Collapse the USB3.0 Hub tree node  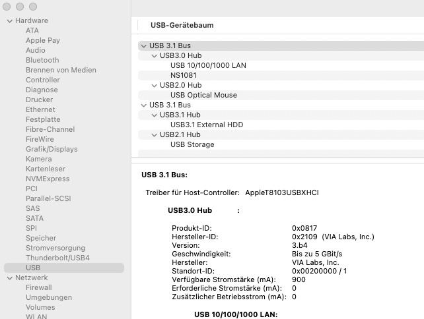coord(155,56)
